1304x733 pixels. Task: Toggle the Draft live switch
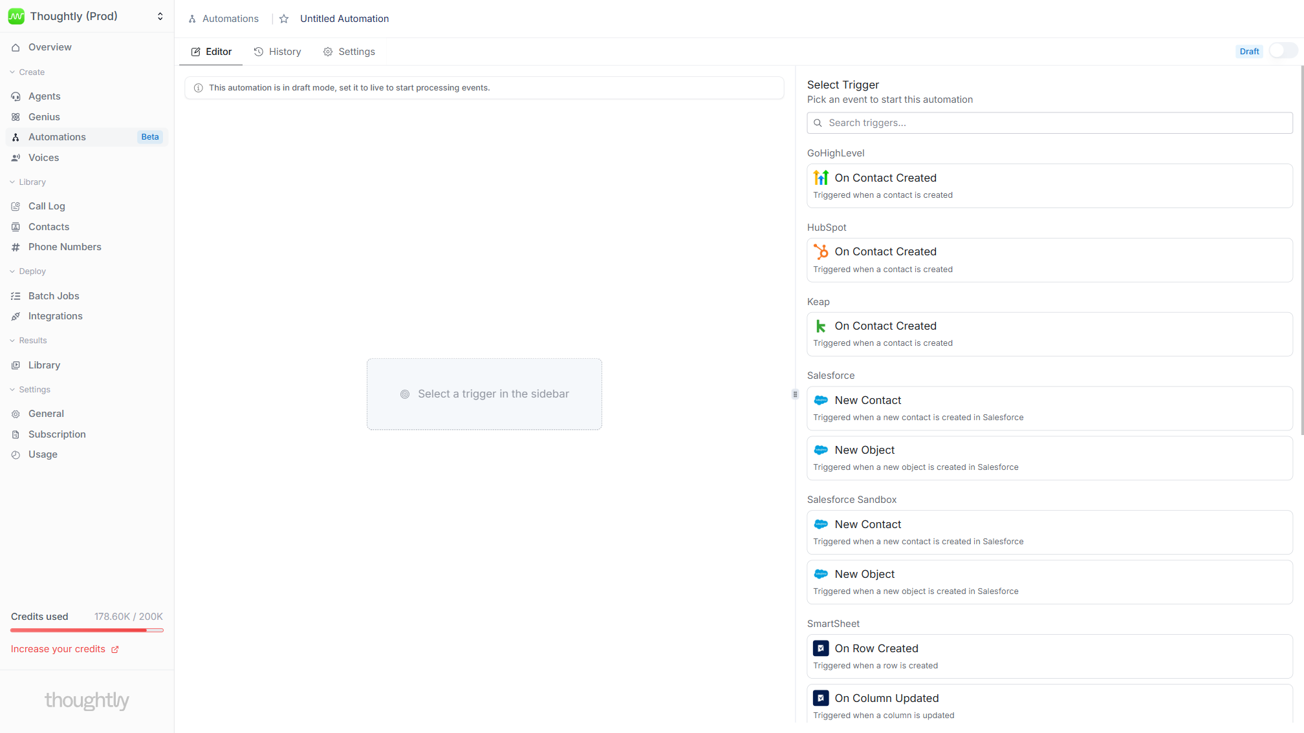coord(1282,51)
